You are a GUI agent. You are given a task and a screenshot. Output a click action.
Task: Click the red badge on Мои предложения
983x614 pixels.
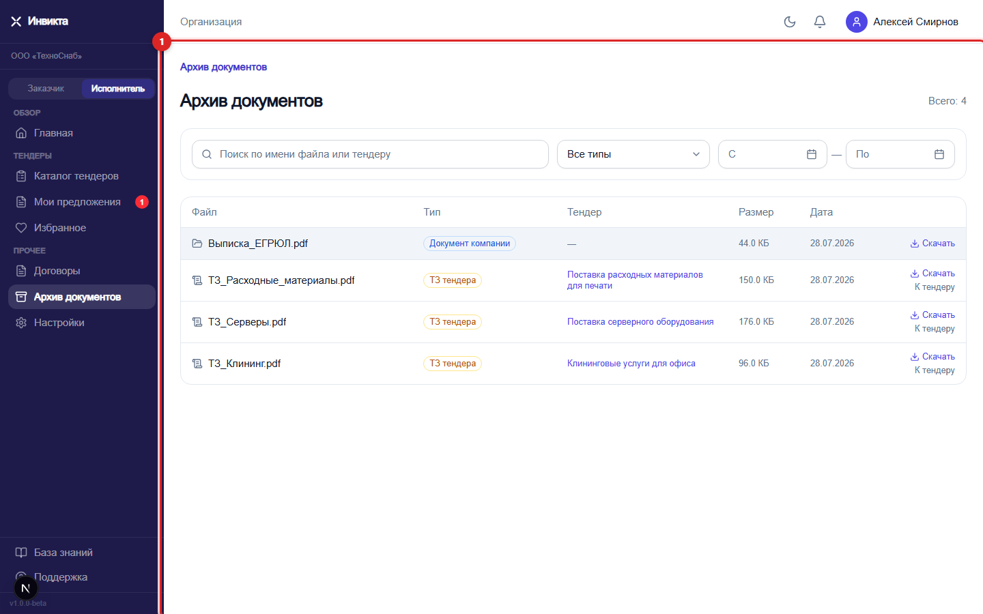(142, 202)
